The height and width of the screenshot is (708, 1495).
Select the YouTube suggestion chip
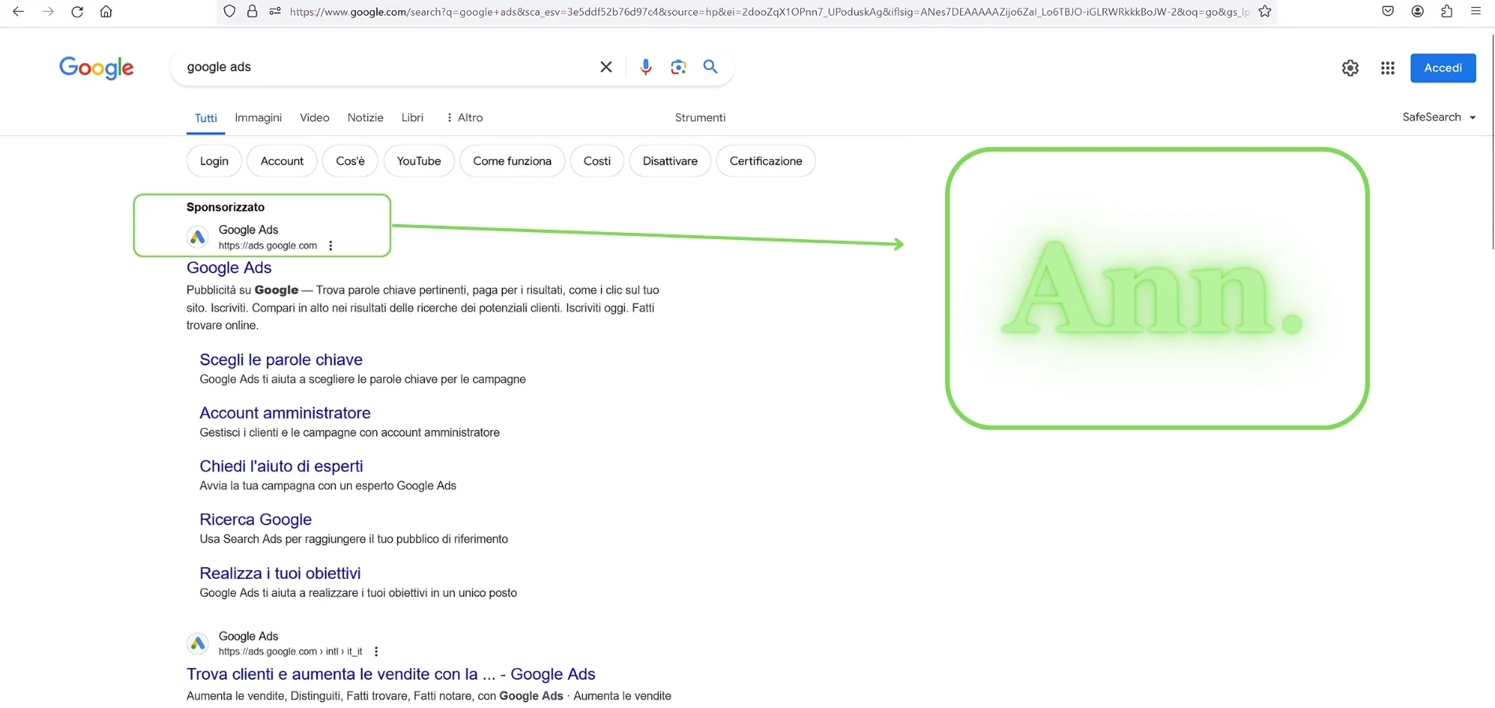click(x=419, y=161)
